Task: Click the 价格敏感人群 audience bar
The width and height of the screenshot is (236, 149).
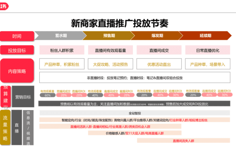Action: 135,133
